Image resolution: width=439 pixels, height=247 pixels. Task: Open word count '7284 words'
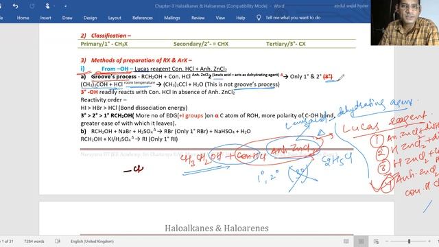tap(34, 241)
